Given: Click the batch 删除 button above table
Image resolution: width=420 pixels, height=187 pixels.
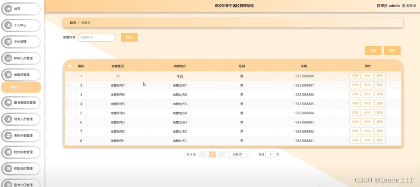Looking at the screenshot, I should (392, 50).
